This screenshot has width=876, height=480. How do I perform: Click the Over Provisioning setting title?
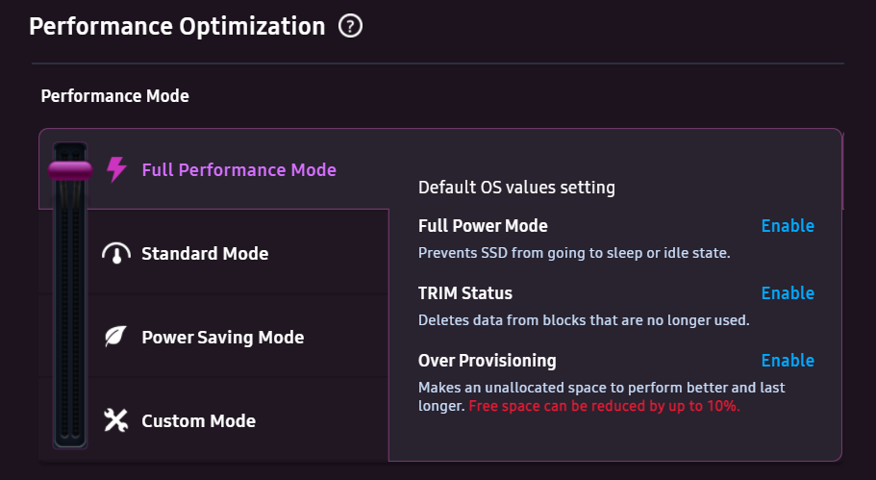point(488,361)
